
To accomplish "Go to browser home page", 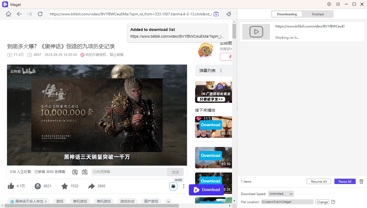I will point(8,14).
